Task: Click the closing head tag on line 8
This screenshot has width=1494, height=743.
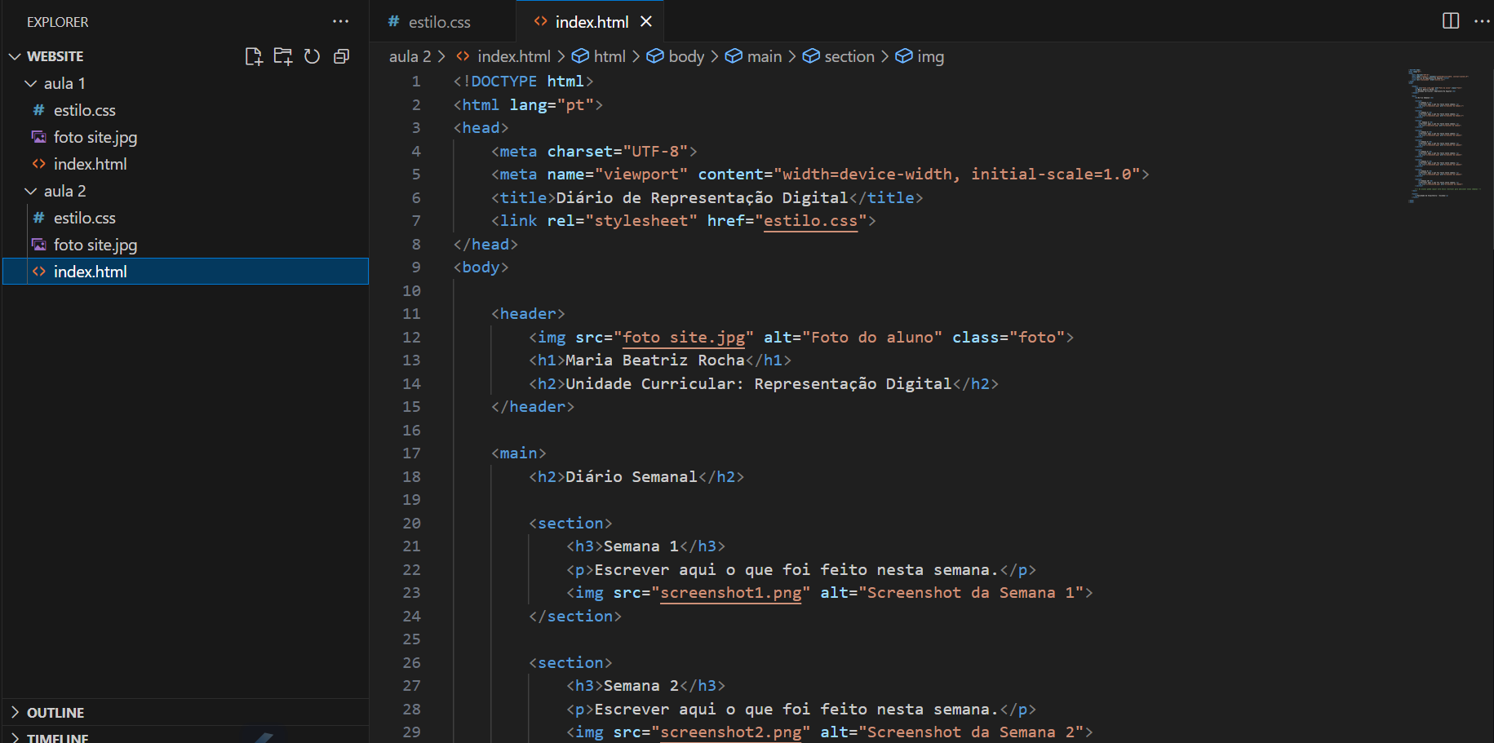Action: click(485, 245)
